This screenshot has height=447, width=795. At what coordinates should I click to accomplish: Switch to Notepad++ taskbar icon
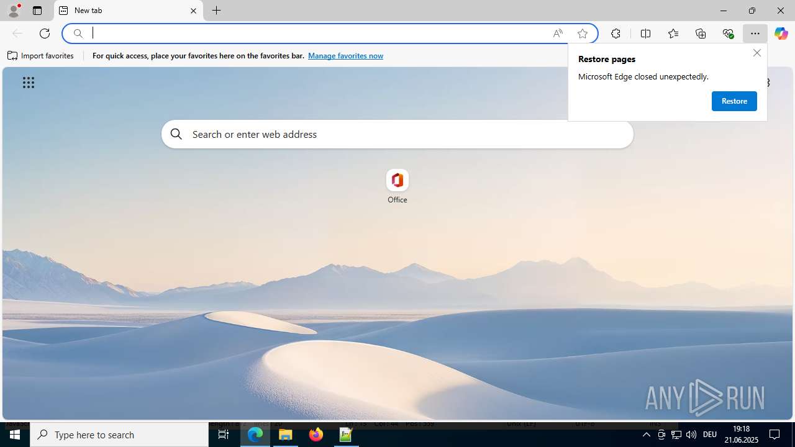tap(346, 435)
